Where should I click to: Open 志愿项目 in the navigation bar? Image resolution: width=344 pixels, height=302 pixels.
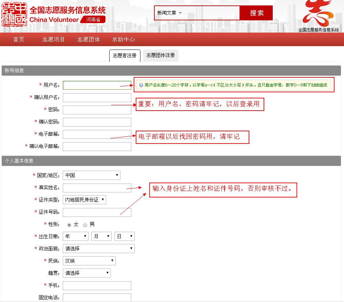coord(53,39)
